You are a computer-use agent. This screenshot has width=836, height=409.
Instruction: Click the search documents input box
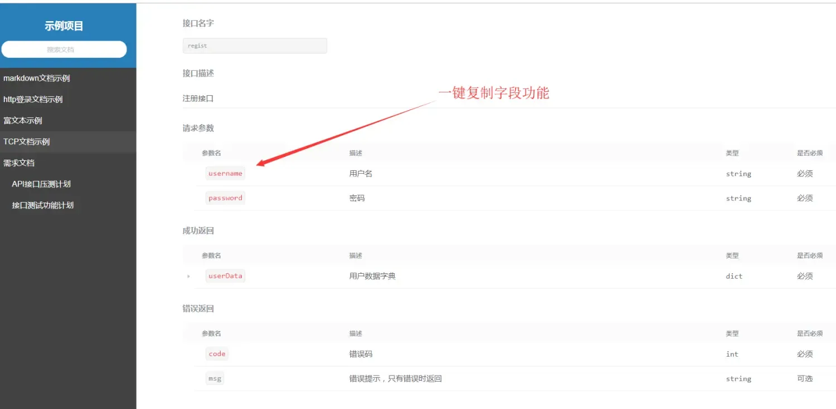[64, 49]
